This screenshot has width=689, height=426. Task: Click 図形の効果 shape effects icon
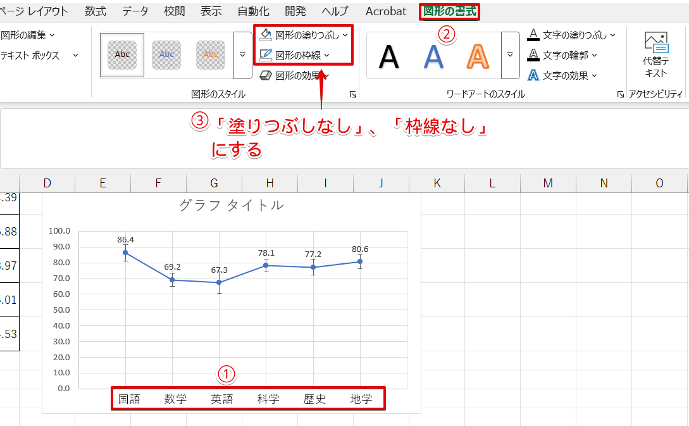(x=266, y=75)
